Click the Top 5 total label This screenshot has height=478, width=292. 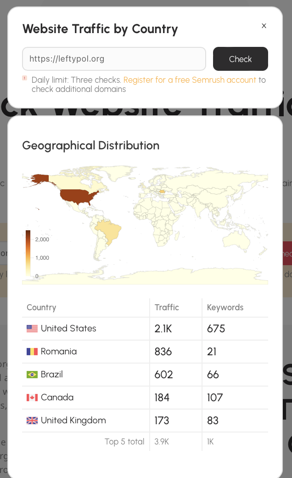[x=124, y=442]
